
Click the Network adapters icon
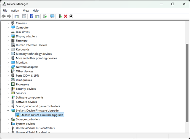(x=13, y=67)
